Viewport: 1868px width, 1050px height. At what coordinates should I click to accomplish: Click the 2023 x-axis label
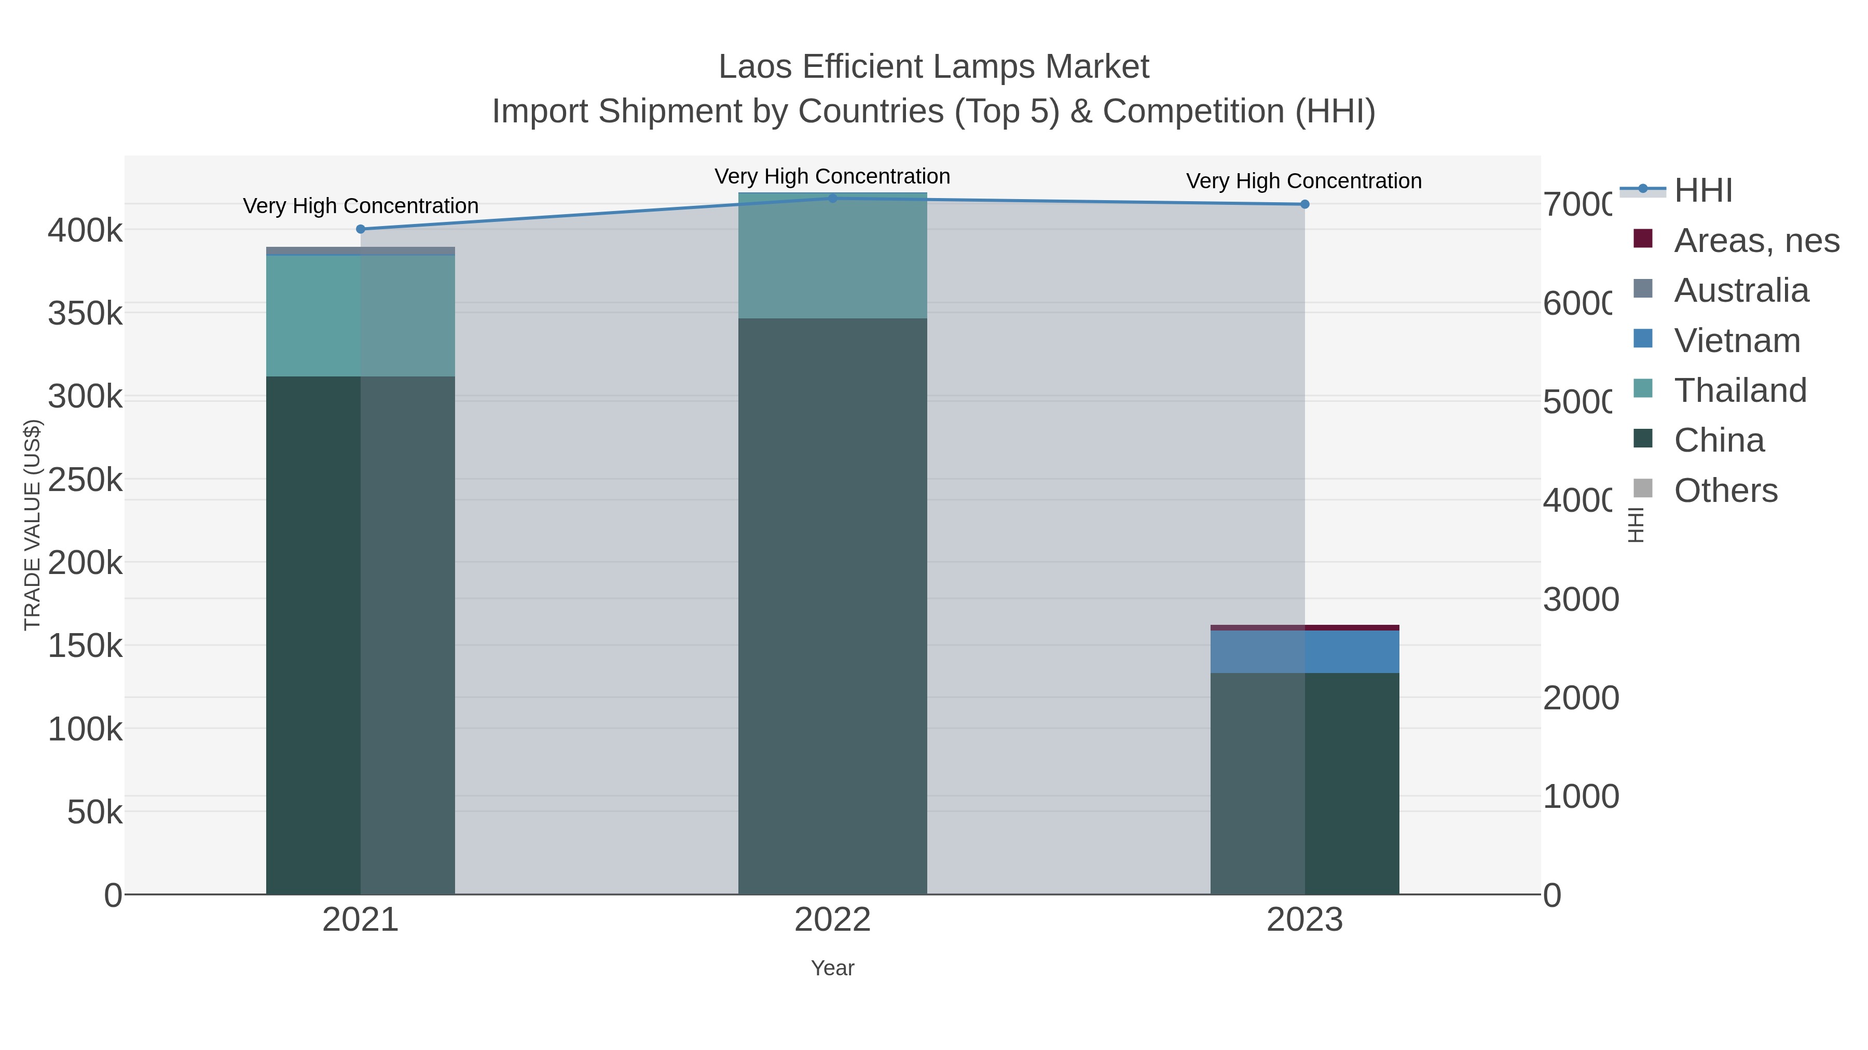pyautogui.click(x=1304, y=919)
